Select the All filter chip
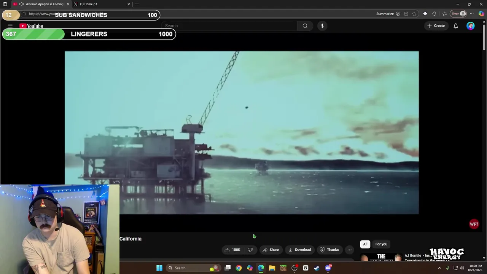The height and width of the screenshot is (274, 487). tap(365, 244)
